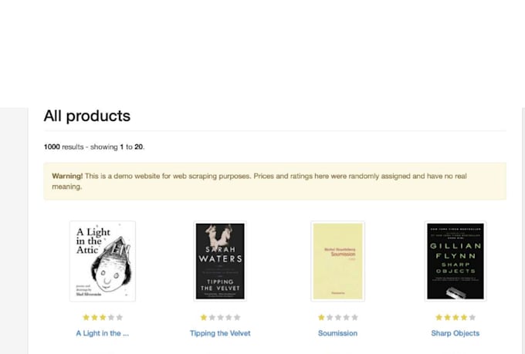Follow the 'A Light in the ...' title link

pyautogui.click(x=103, y=333)
